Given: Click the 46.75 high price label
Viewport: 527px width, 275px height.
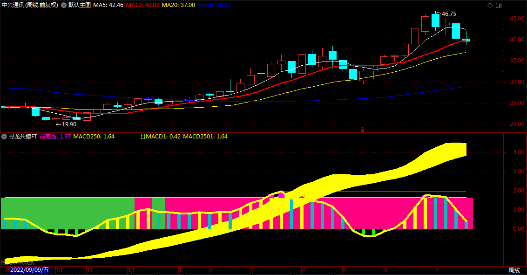Looking at the screenshot, I should pyautogui.click(x=449, y=14).
